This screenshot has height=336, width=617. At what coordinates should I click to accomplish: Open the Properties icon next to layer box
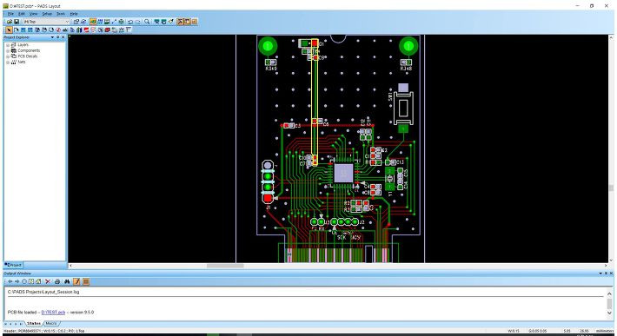pyautogui.click(x=76, y=22)
